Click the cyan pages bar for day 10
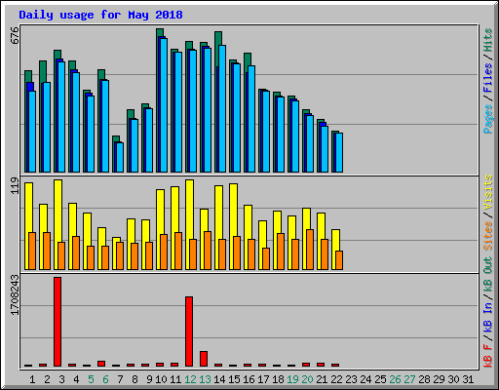 pyautogui.click(x=164, y=105)
